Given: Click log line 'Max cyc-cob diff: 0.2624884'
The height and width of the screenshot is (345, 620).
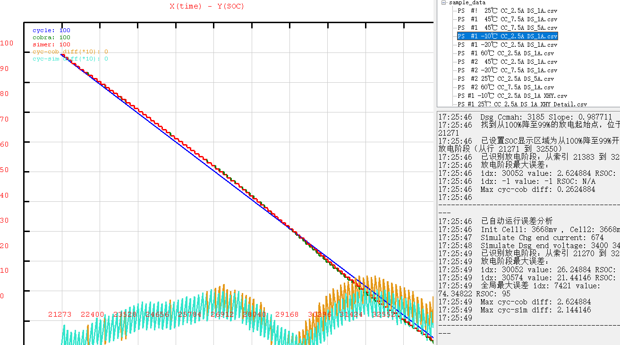Looking at the screenshot, I should click(517, 189).
